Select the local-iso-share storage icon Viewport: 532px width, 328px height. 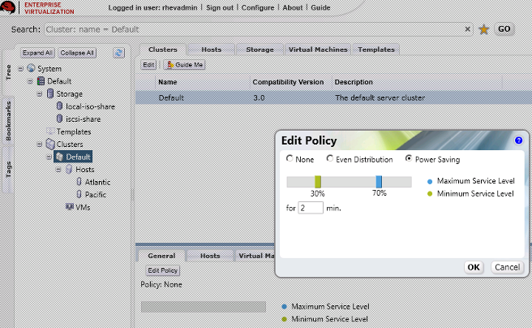pyautogui.click(x=59, y=106)
